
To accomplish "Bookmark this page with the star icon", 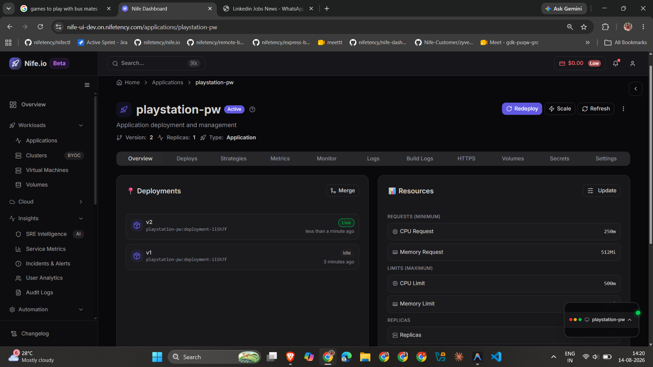I will pyautogui.click(x=584, y=27).
